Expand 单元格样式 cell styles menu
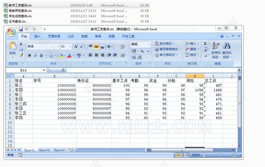This screenshot has width=265, height=167. 166,55
